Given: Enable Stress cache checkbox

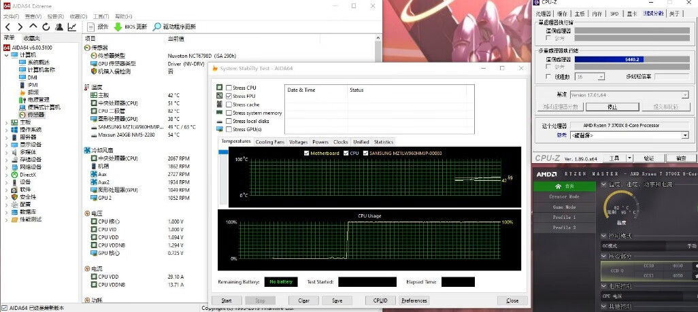Looking at the screenshot, I should point(229,105).
